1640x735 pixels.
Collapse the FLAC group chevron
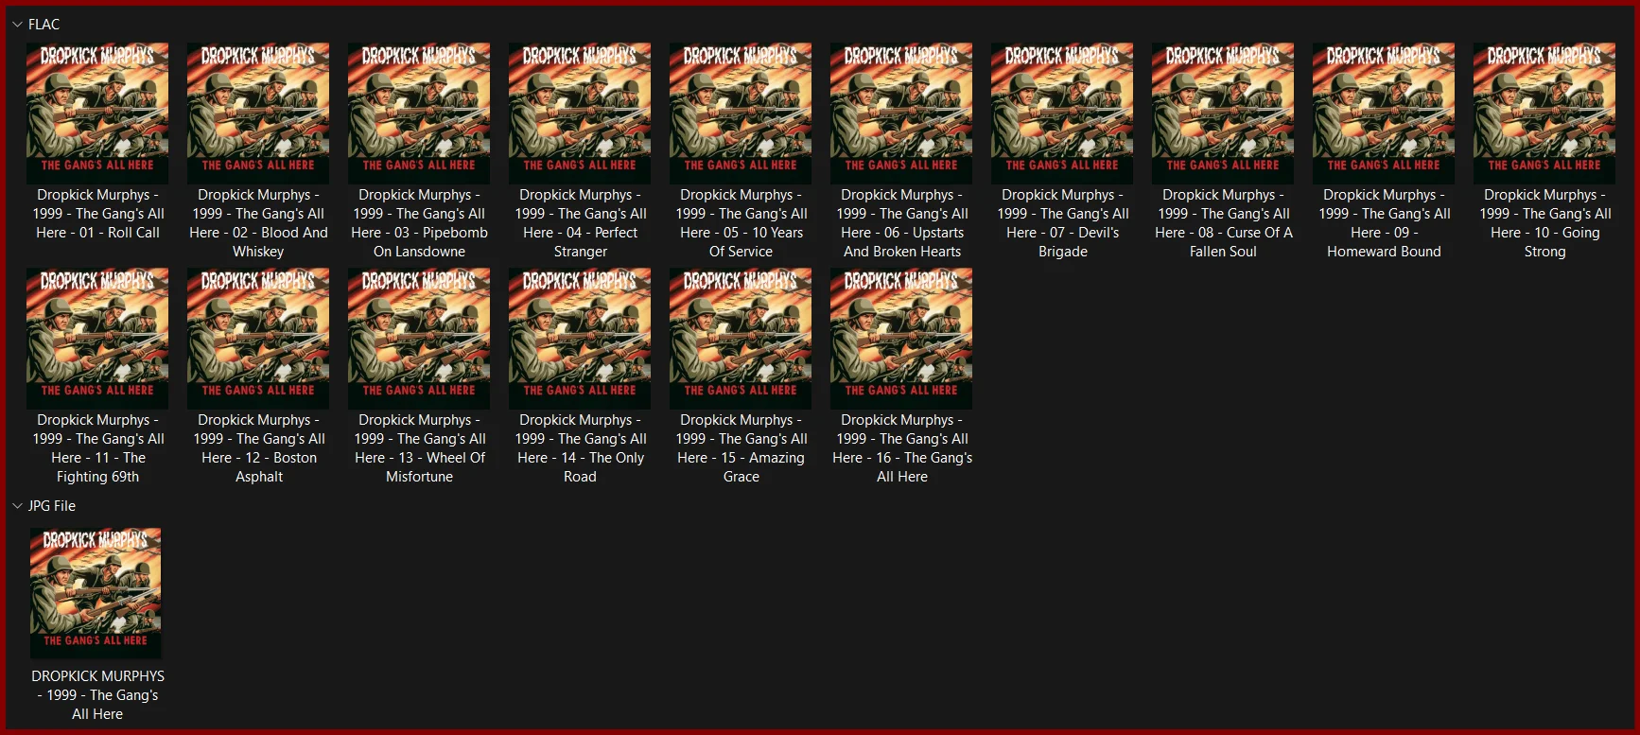(17, 25)
